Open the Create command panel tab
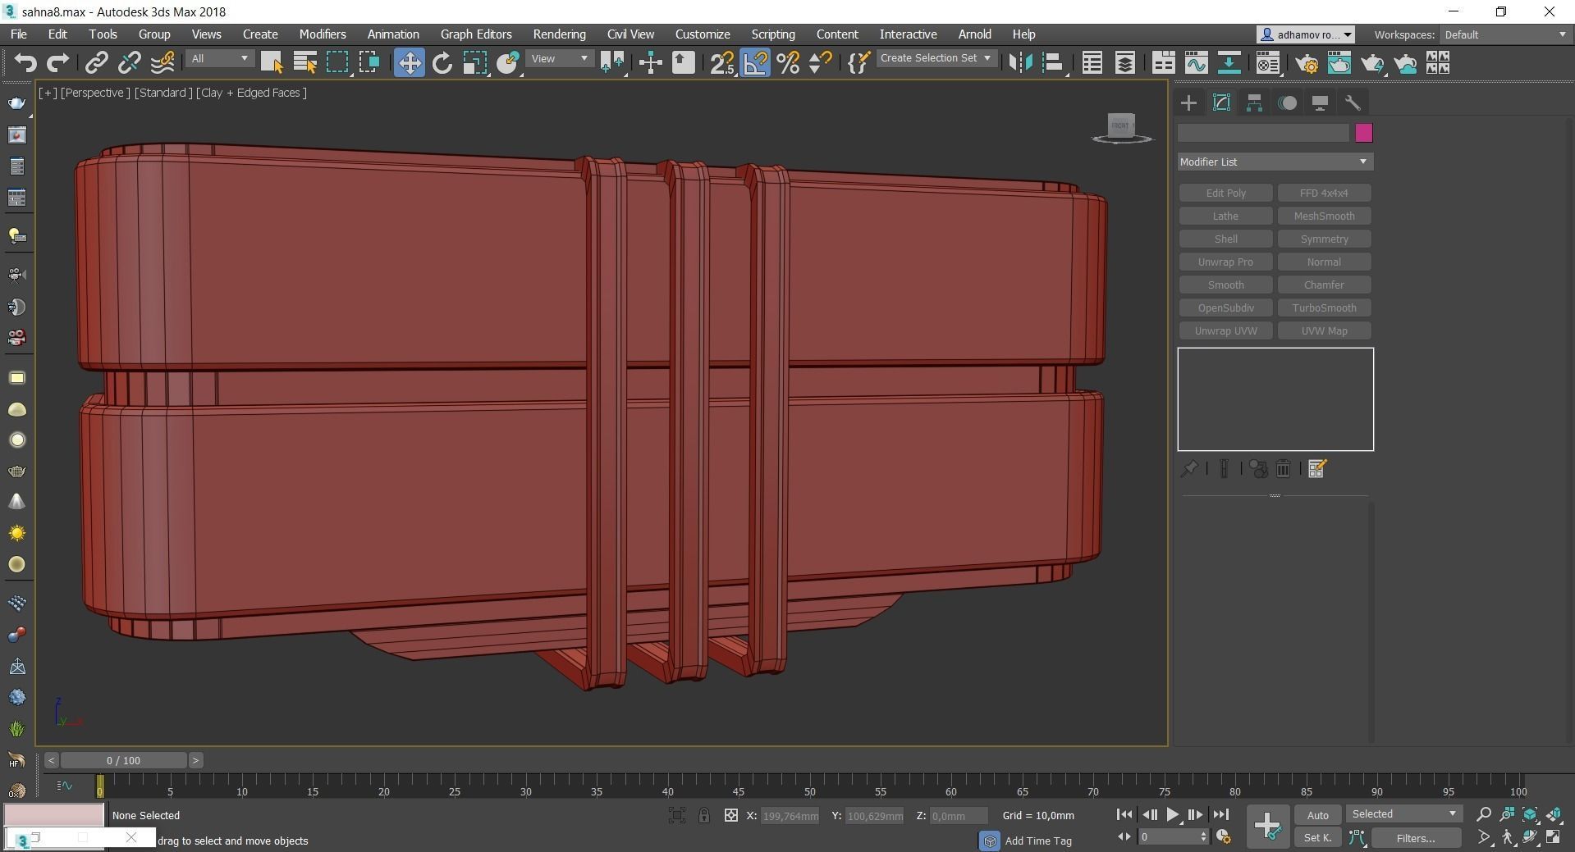 [1188, 103]
